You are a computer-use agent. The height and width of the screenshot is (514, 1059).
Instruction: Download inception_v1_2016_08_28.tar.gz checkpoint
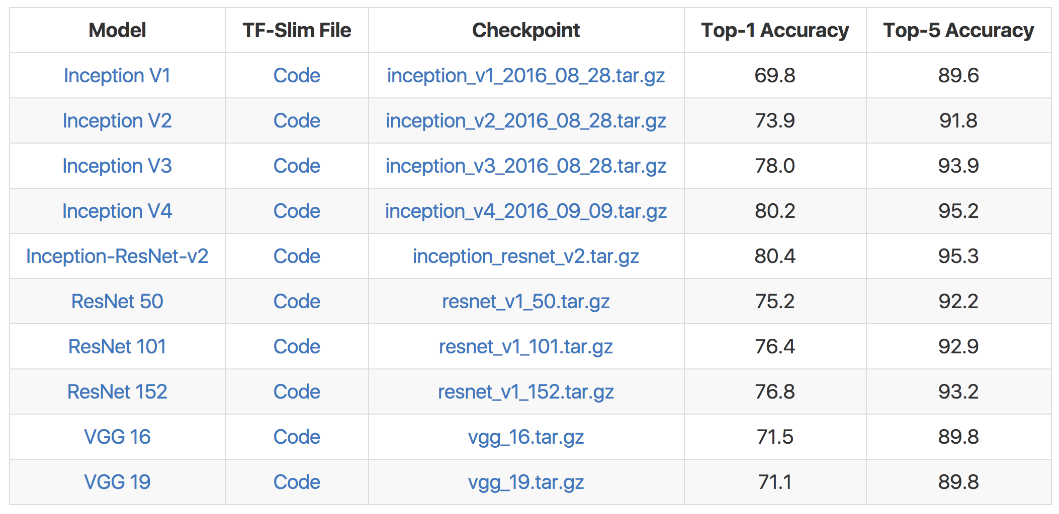(x=526, y=76)
